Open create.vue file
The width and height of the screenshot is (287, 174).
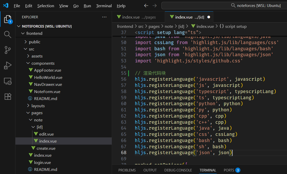(46, 148)
